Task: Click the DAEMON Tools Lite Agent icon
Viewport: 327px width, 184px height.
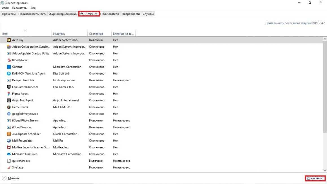Action: [x=9, y=73]
